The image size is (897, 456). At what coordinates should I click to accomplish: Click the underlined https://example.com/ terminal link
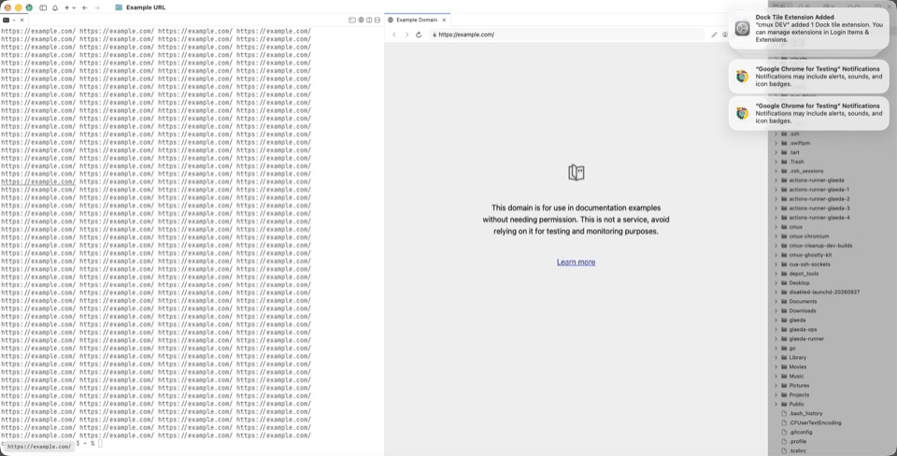[x=37, y=182]
